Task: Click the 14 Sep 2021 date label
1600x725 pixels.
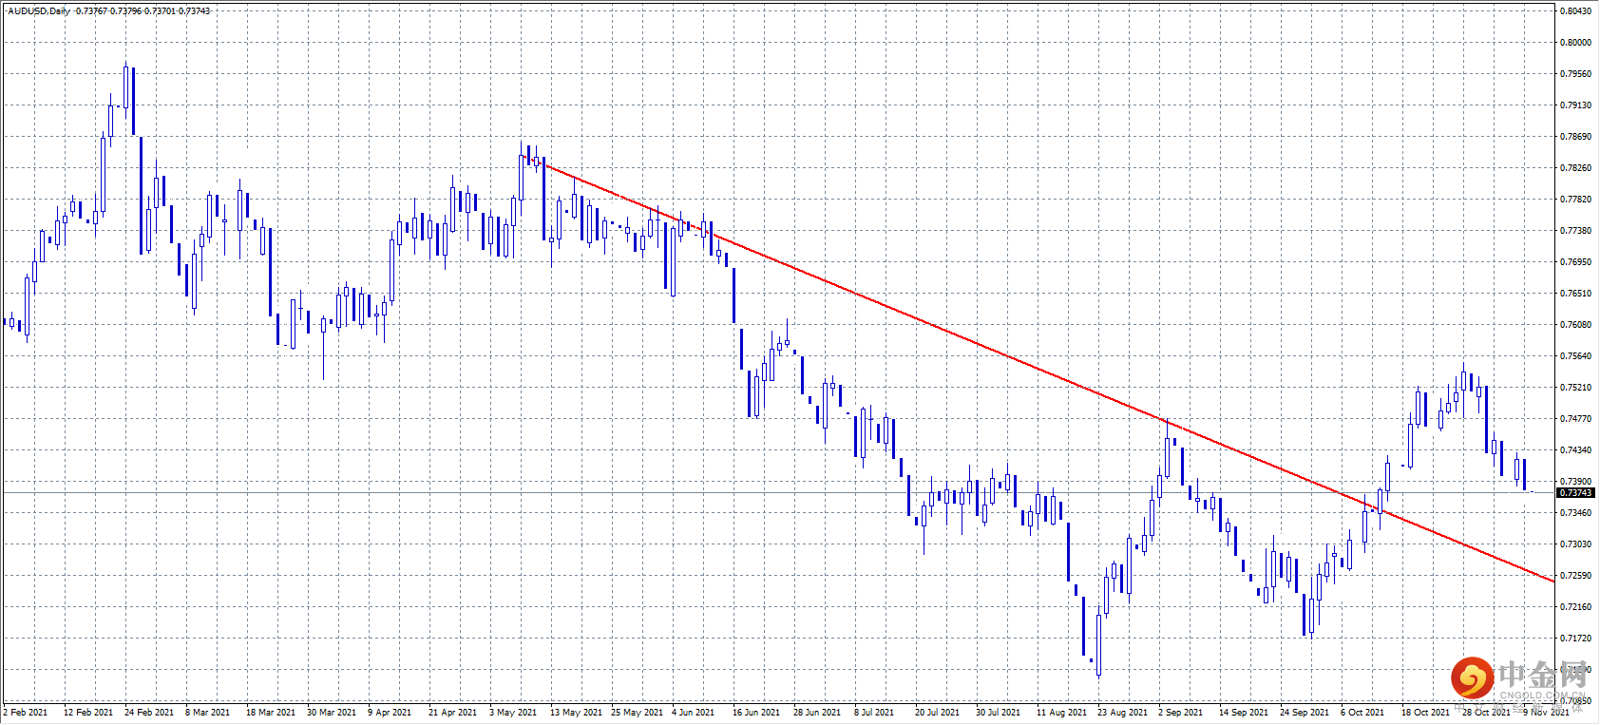Action: coord(1244,713)
